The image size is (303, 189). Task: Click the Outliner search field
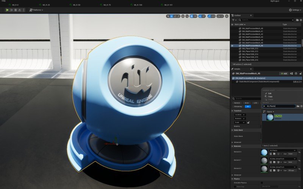point(266,20)
